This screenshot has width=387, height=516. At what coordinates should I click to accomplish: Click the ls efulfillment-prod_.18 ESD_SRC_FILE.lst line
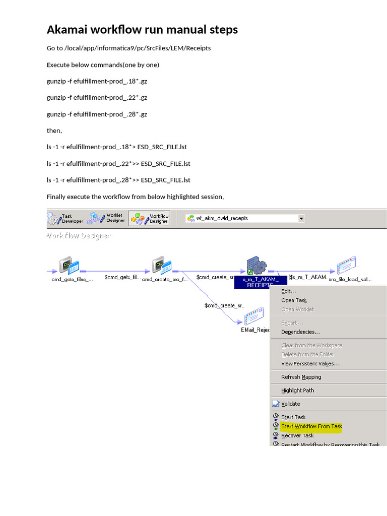point(116,147)
